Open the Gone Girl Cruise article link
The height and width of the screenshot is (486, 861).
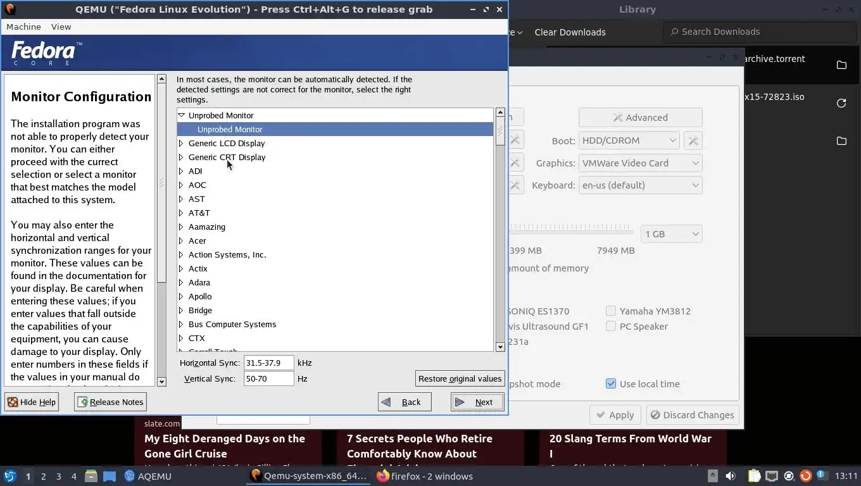[225, 446]
